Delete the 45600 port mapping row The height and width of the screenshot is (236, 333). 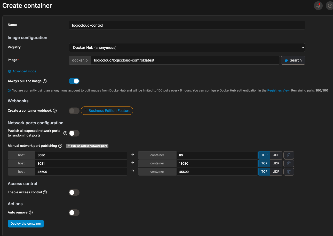(x=289, y=172)
